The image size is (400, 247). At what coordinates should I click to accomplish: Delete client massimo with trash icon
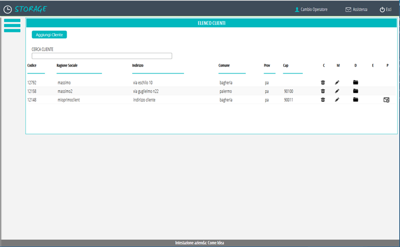pyautogui.click(x=323, y=83)
